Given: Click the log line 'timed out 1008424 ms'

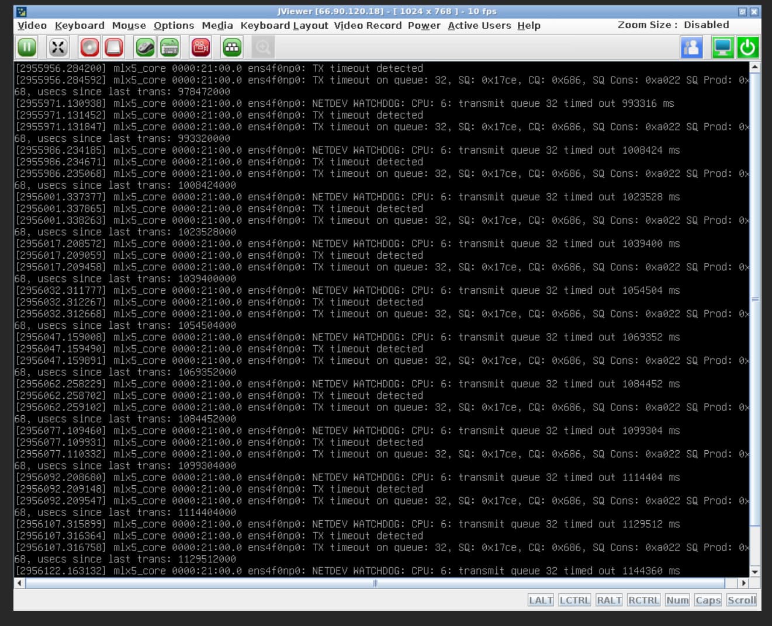Looking at the screenshot, I should pos(347,150).
